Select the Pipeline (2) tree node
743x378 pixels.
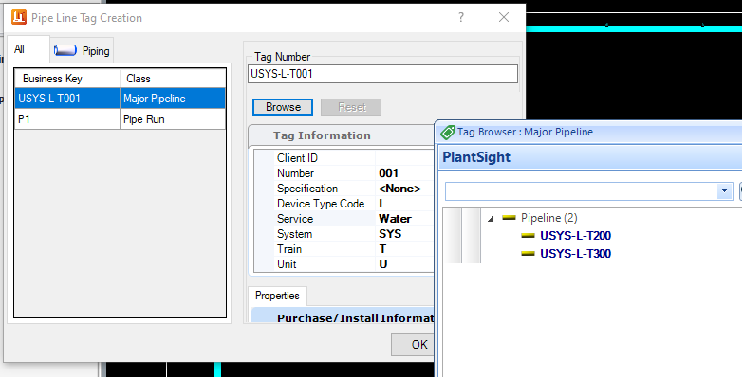[x=549, y=218]
